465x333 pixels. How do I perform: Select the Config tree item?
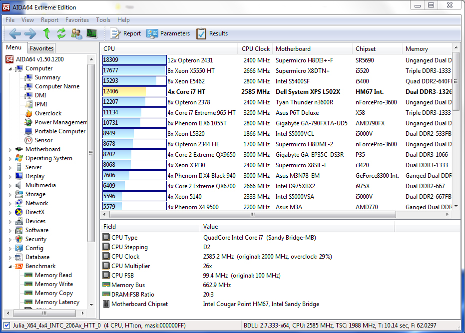click(29, 248)
